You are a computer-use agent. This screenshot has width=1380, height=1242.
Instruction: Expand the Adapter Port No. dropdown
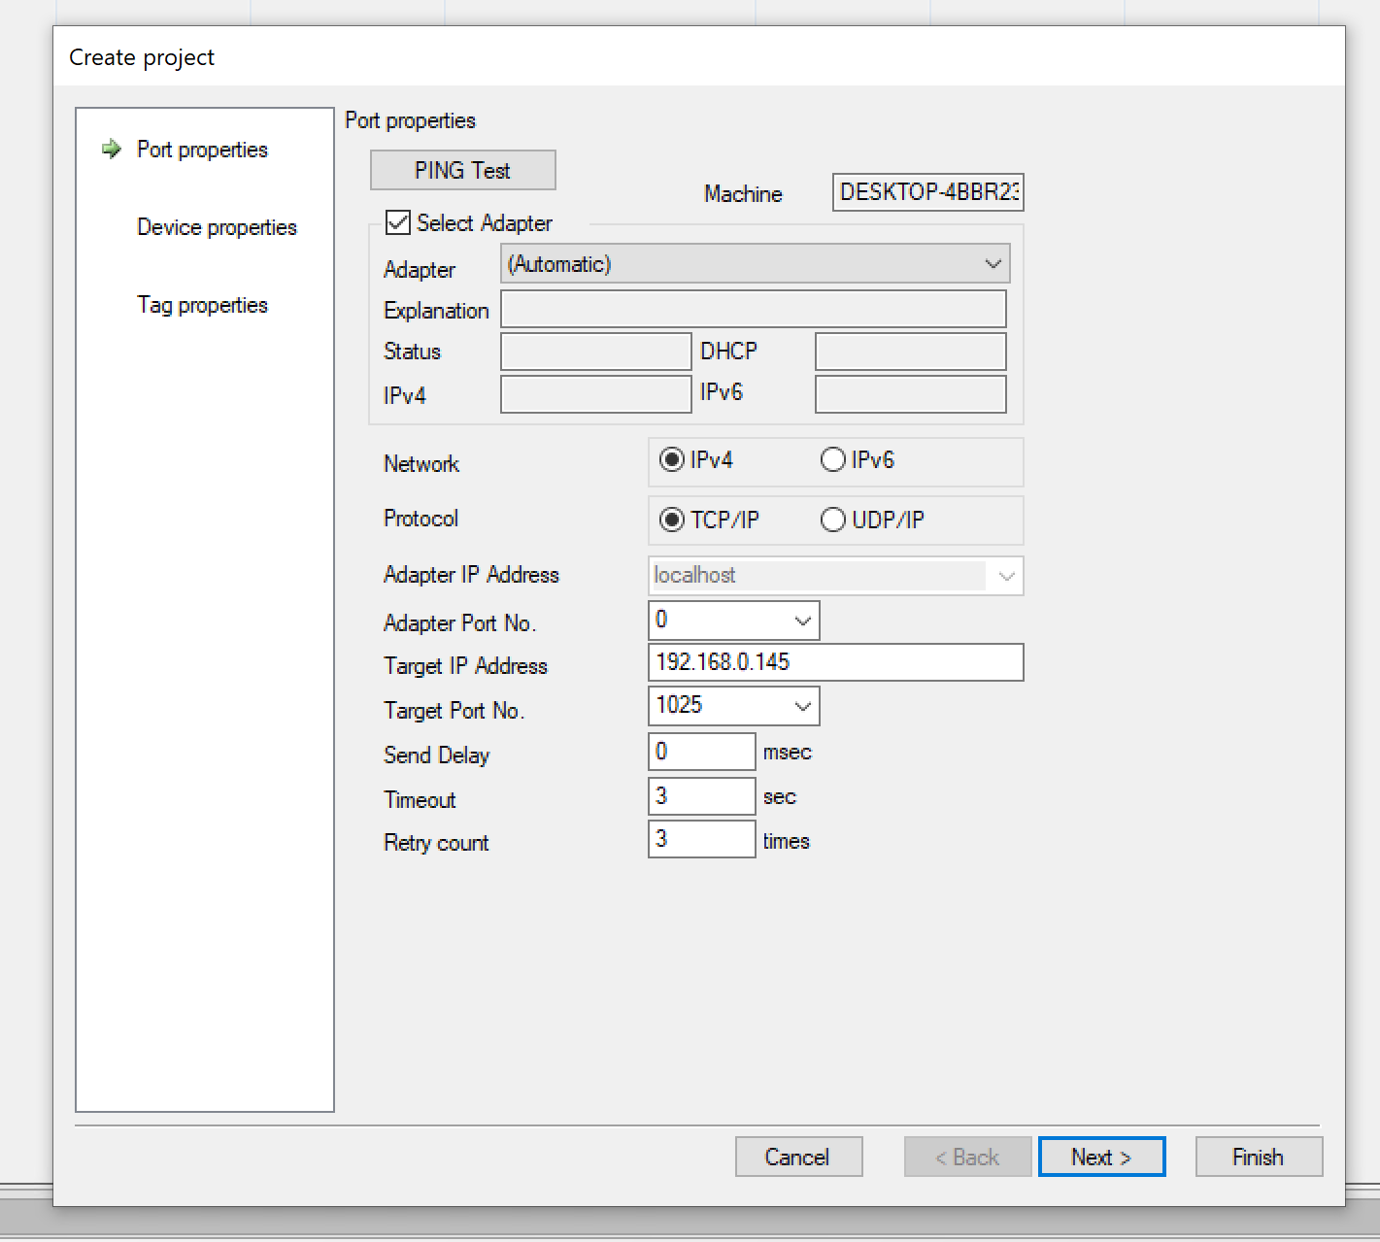(x=802, y=621)
